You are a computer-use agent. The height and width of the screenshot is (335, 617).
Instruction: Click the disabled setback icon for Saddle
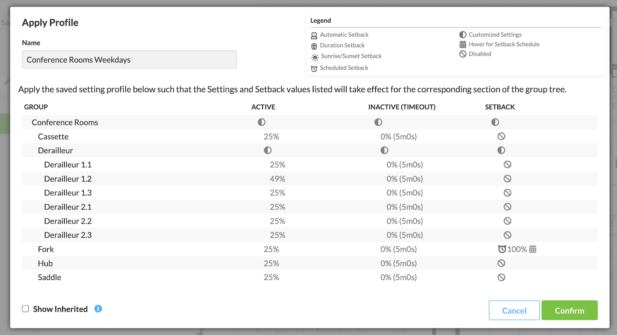tap(501, 278)
